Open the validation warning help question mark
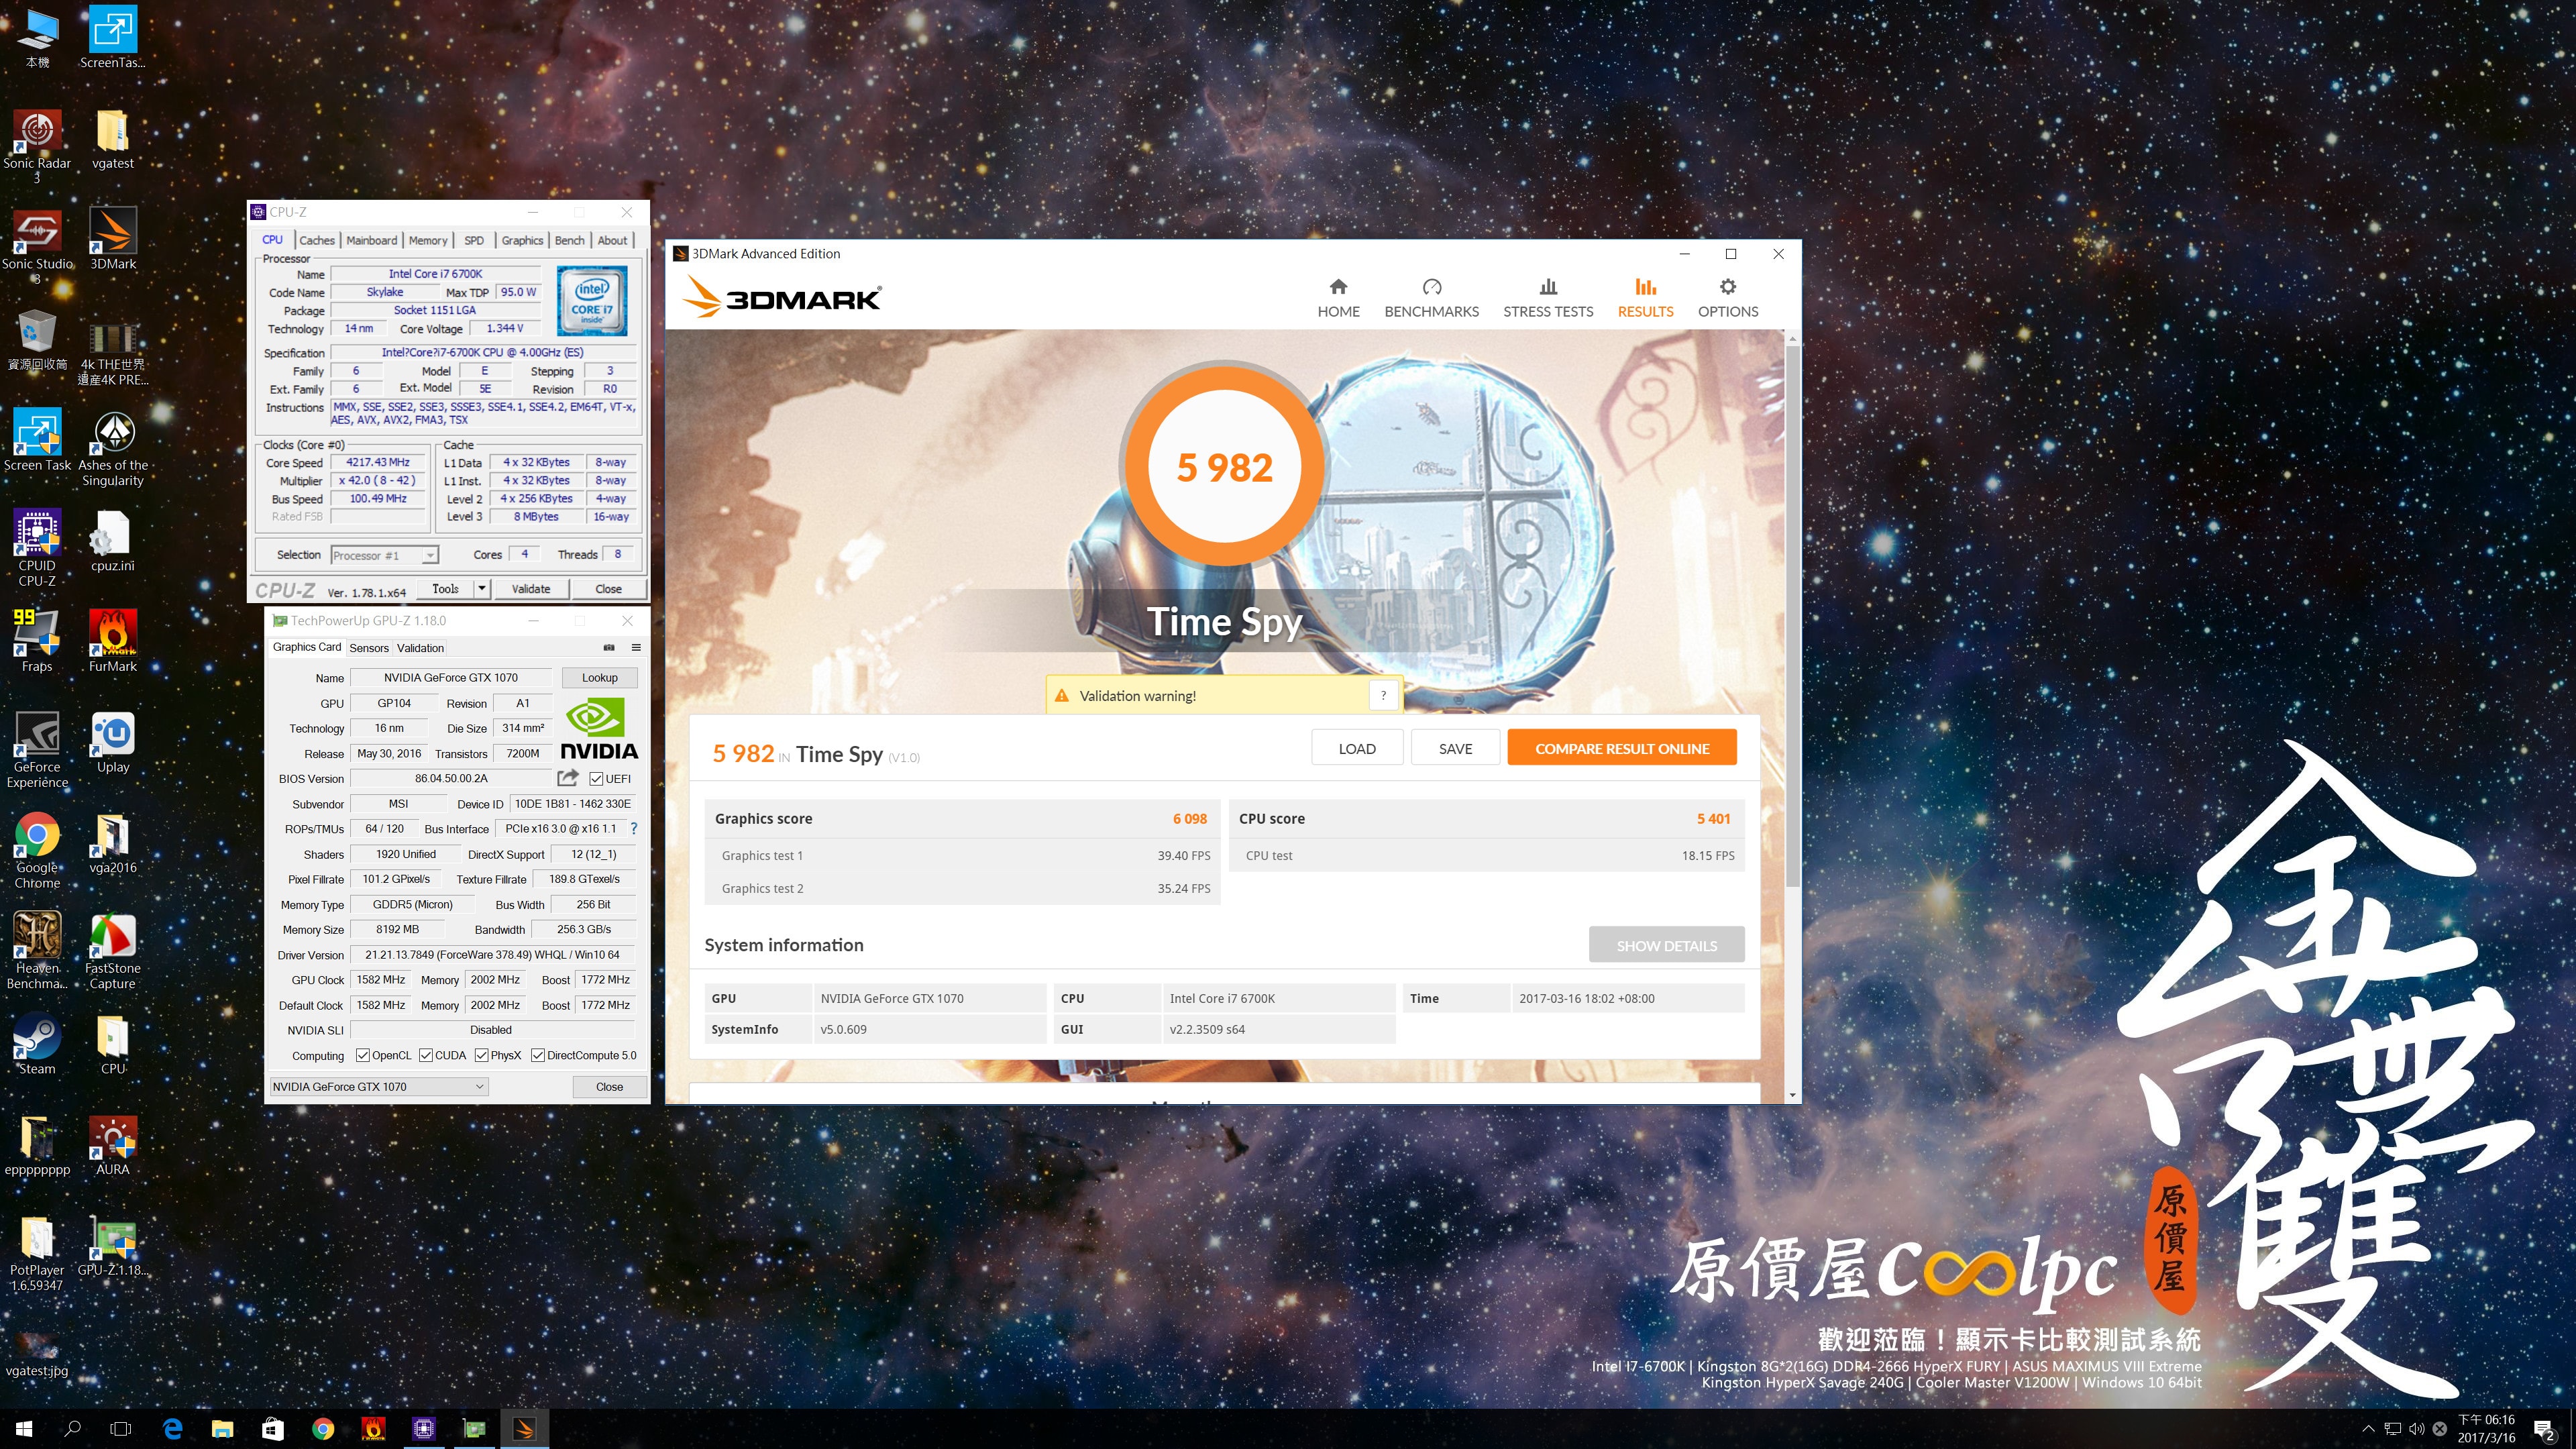Image resolution: width=2576 pixels, height=1449 pixels. coord(1383,695)
